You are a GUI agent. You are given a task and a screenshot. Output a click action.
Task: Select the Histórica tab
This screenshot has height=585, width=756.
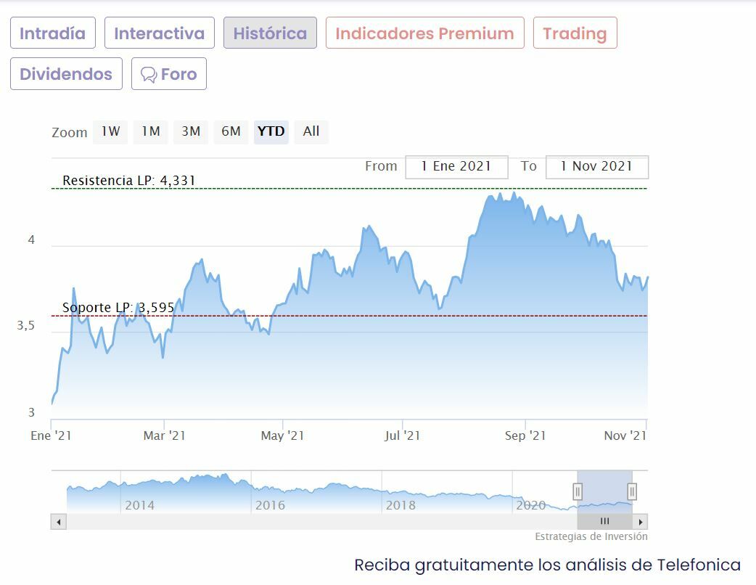coord(270,33)
